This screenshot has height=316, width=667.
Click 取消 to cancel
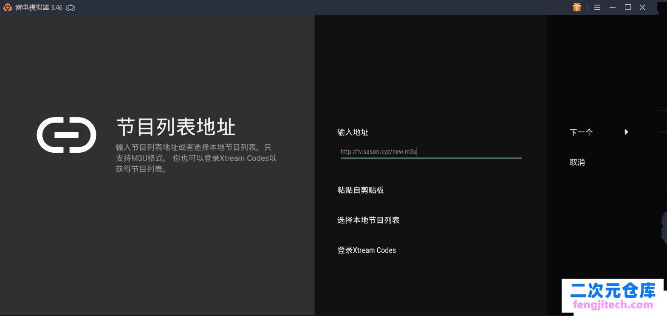coord(577,162)
